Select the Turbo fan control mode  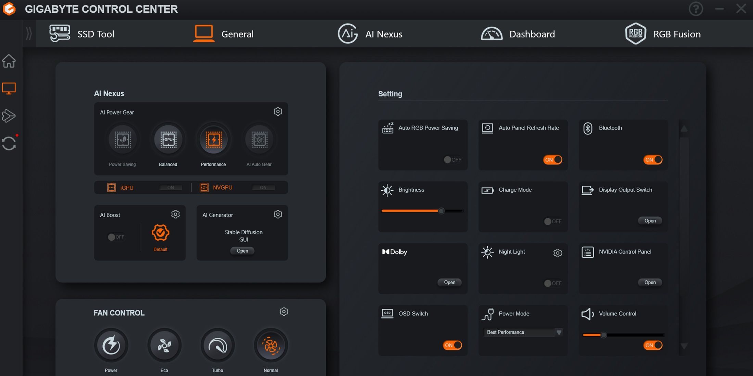(218, 345)
